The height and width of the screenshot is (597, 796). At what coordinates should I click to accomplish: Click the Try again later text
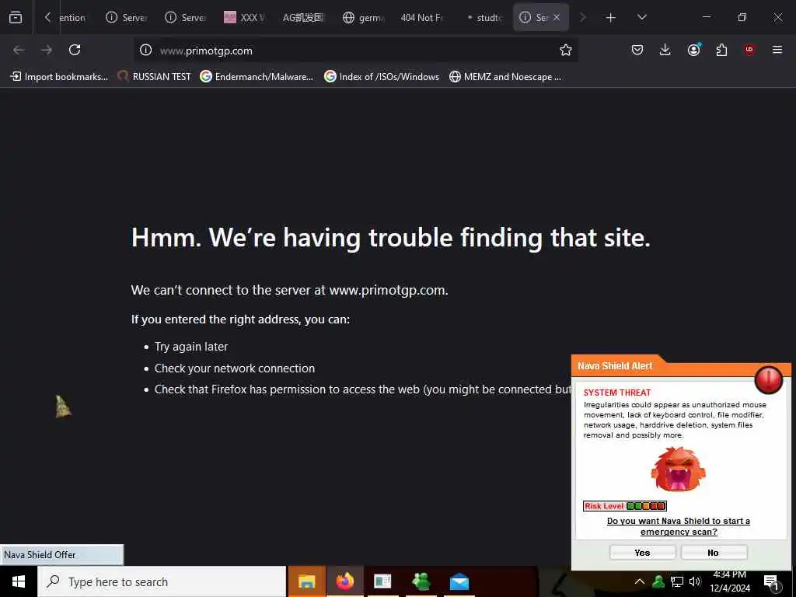coord(191,347)
